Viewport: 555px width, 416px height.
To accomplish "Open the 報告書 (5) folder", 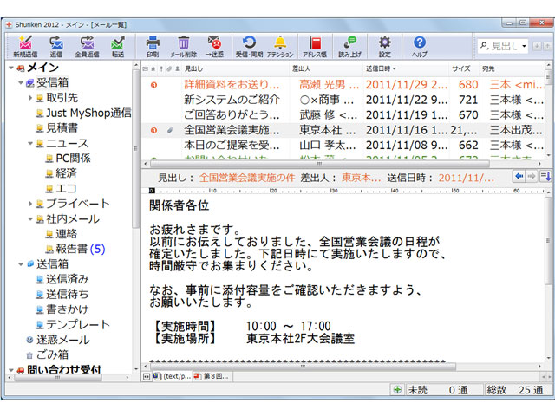I will point(75,249).
